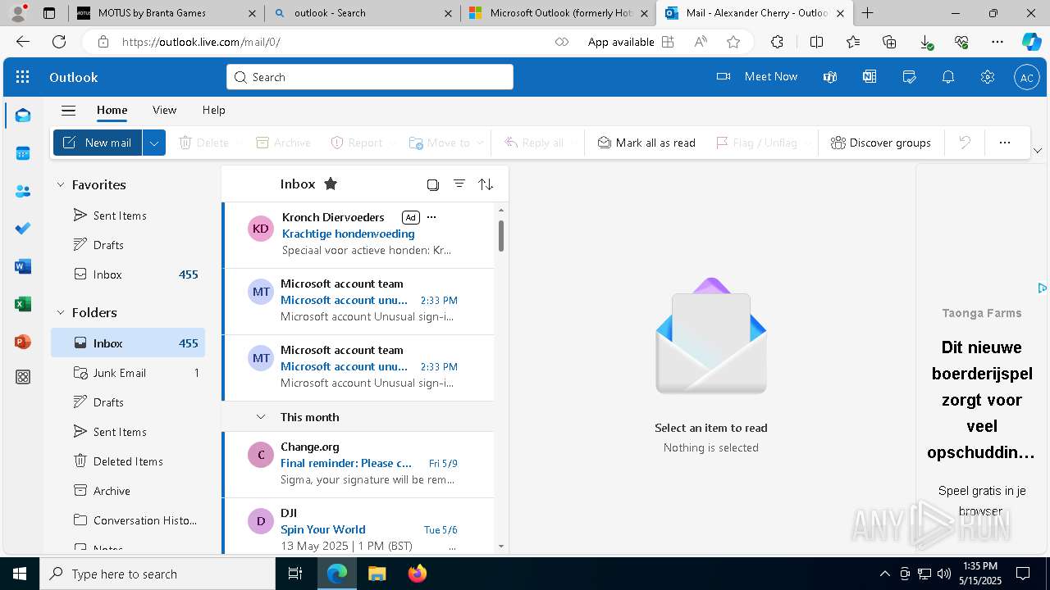Open the Archive folder
Screen dimensions: 1050x590
128,491
